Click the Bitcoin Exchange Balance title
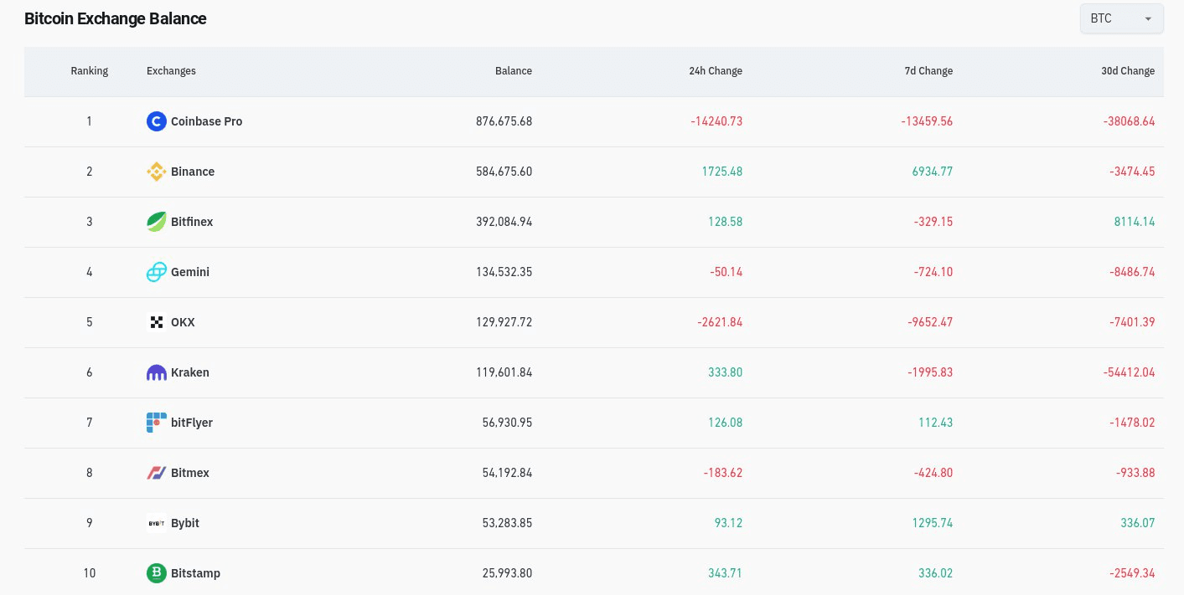Image resolution: width=1184 pixels, height=595 pixels. click(115, 18)
